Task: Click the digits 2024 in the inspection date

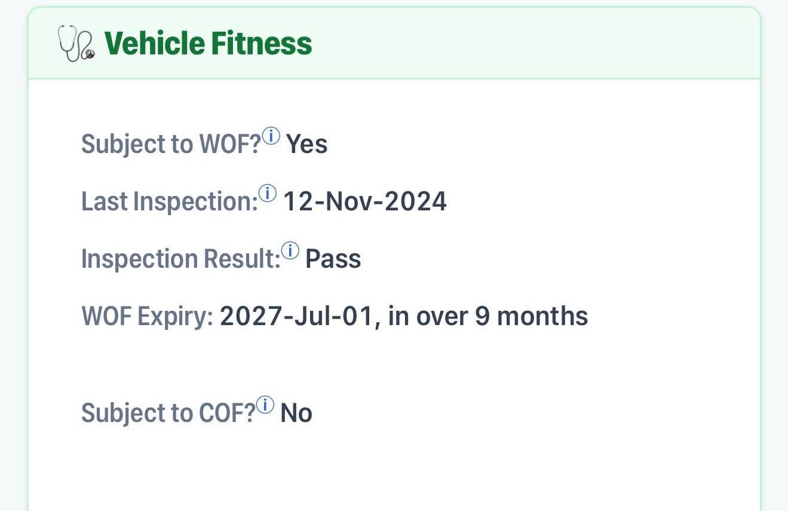Action: (x=416, y=202)
